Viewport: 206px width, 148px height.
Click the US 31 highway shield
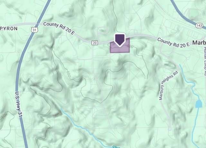point(34,30)
